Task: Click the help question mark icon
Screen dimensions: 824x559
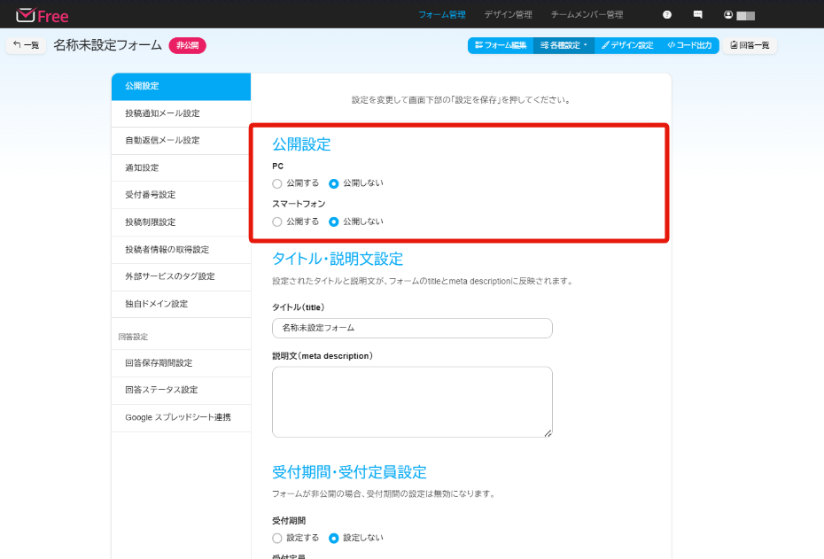Action: [x=667, y=15]
